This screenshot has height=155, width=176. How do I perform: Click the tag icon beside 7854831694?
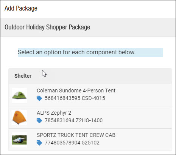[39, 121]
